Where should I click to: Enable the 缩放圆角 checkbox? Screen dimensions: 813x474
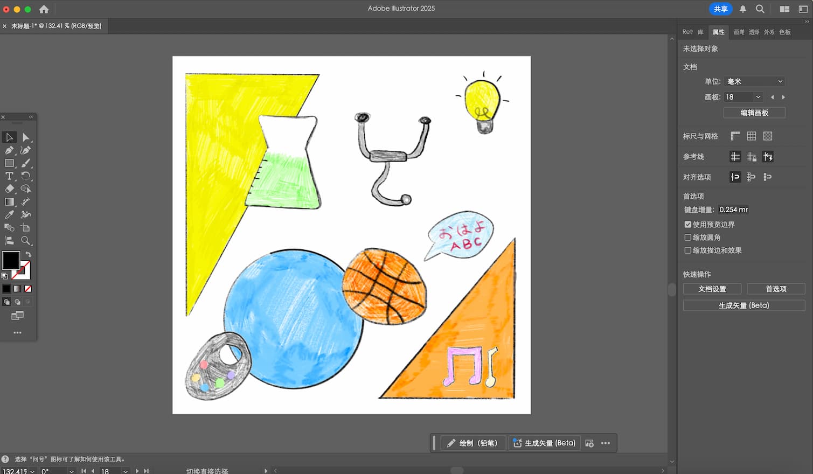point(688,237)
